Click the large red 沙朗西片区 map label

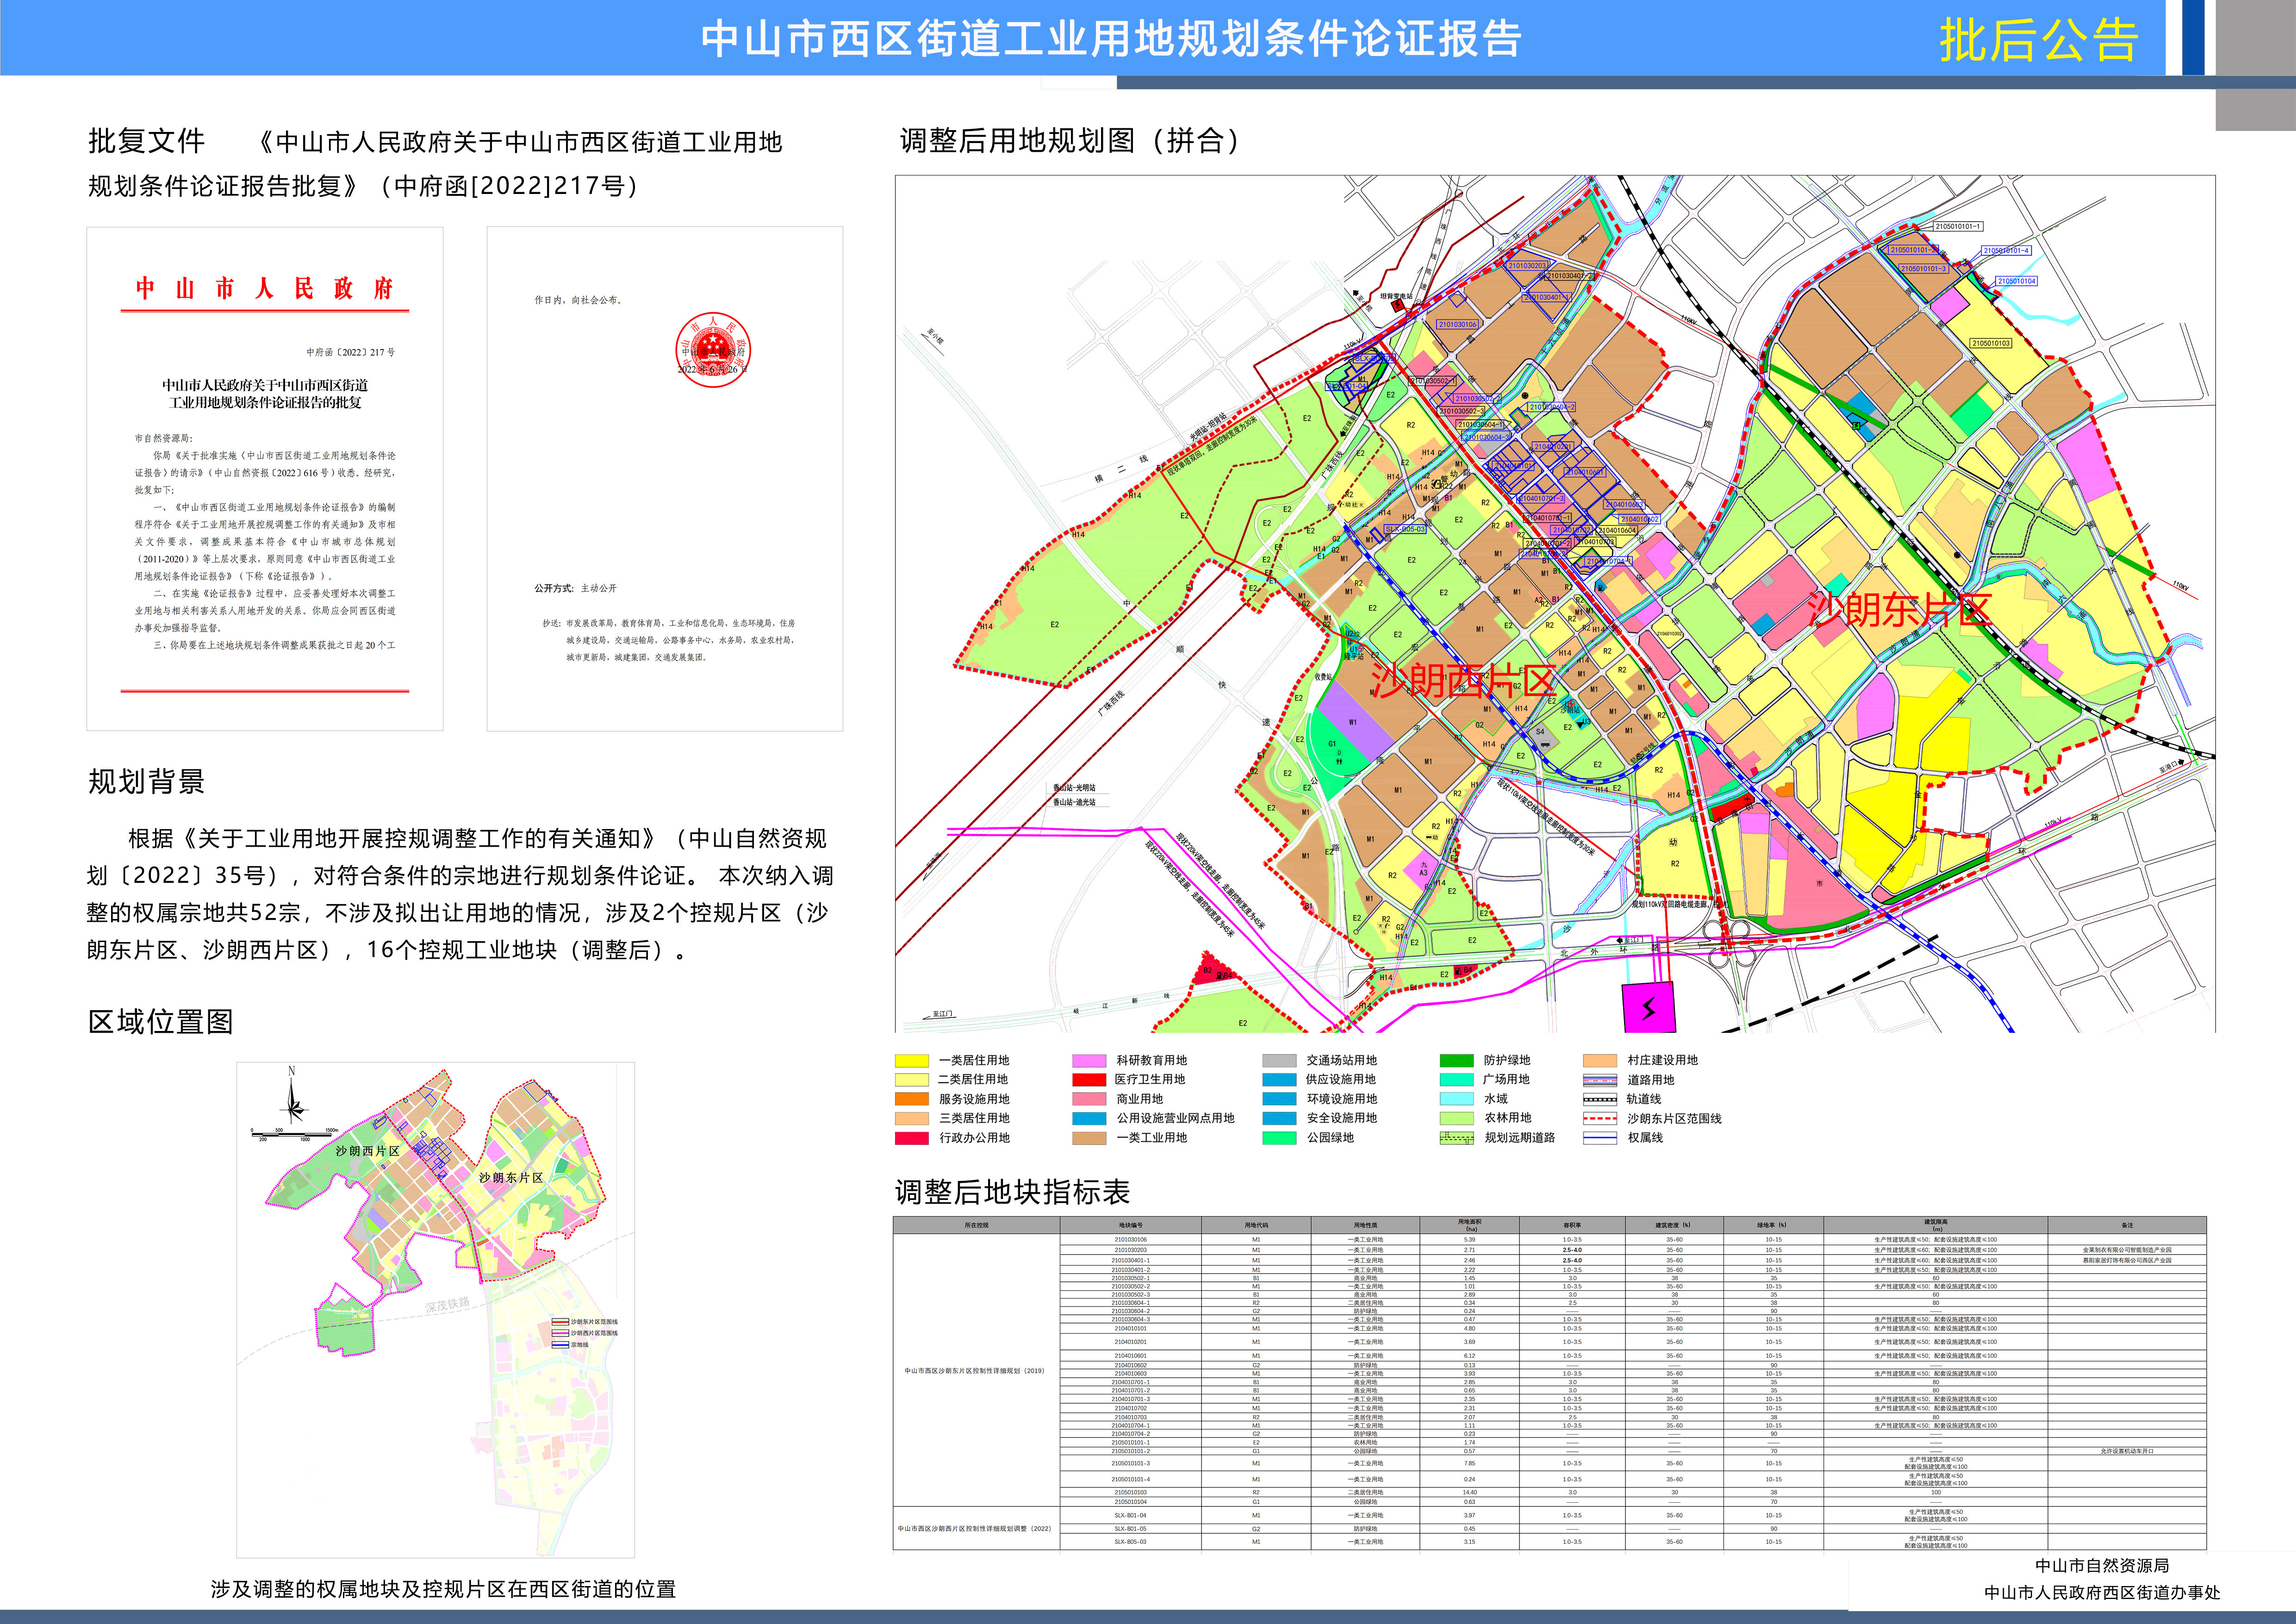(1463, 681)
